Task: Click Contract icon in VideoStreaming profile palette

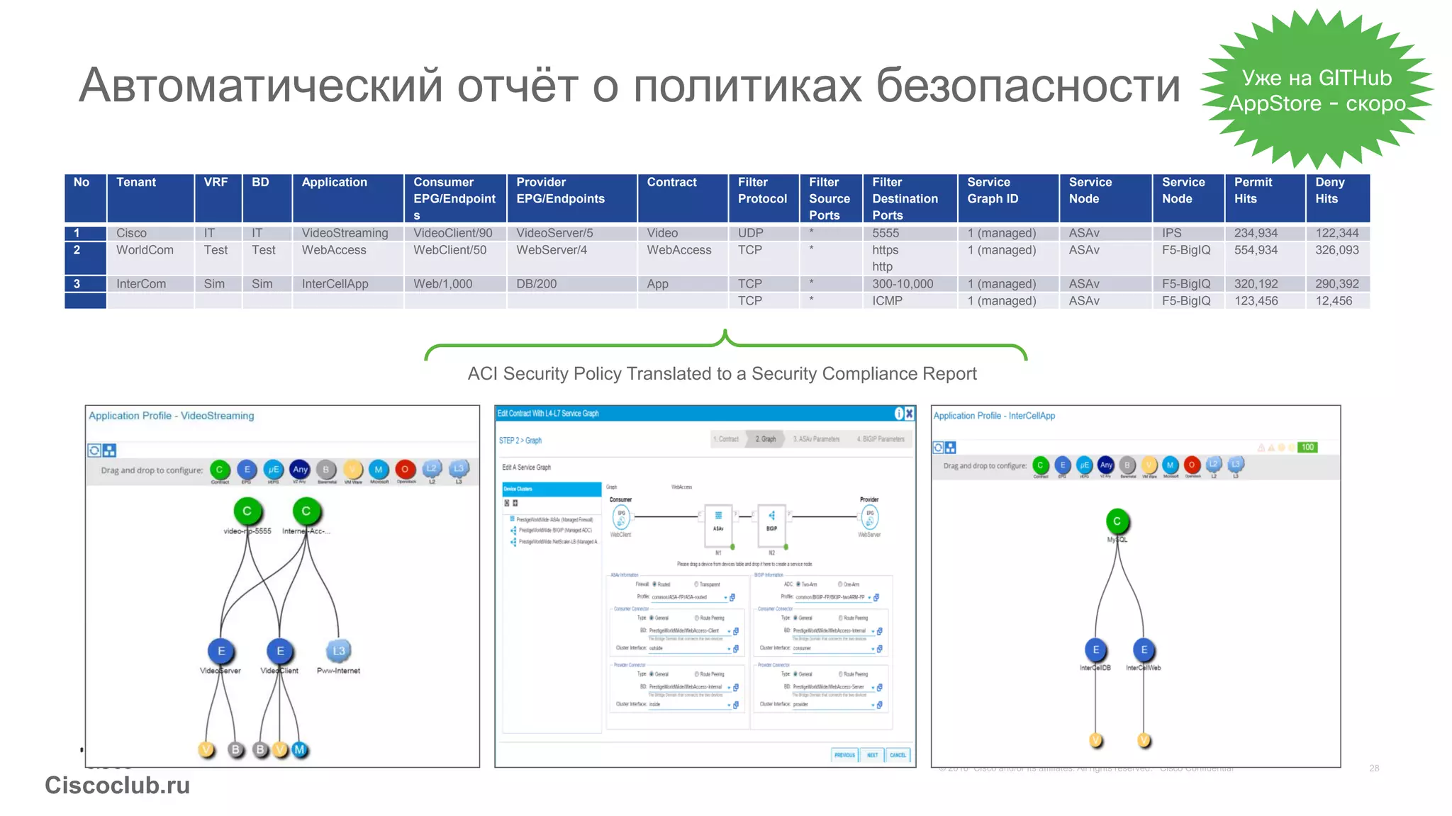Action: pos(220,470)
